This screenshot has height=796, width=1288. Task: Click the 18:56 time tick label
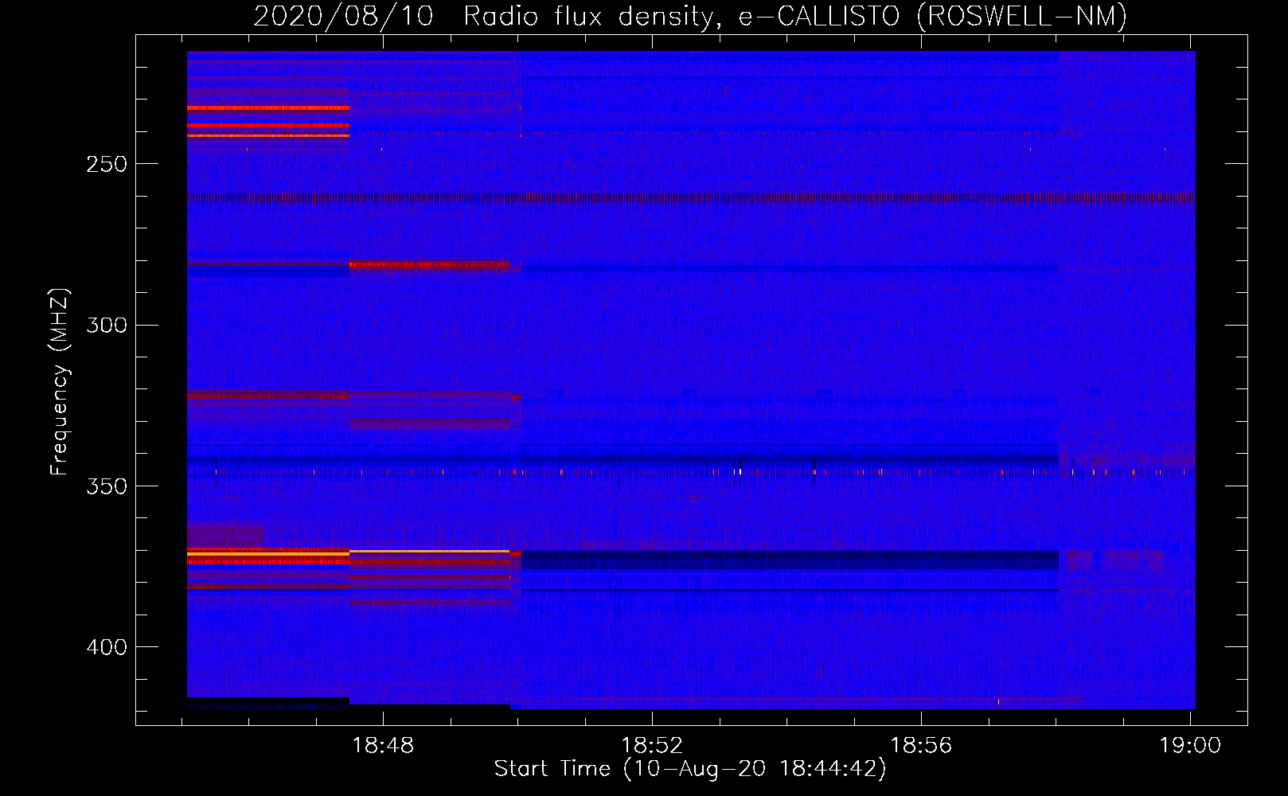point(921,746)
